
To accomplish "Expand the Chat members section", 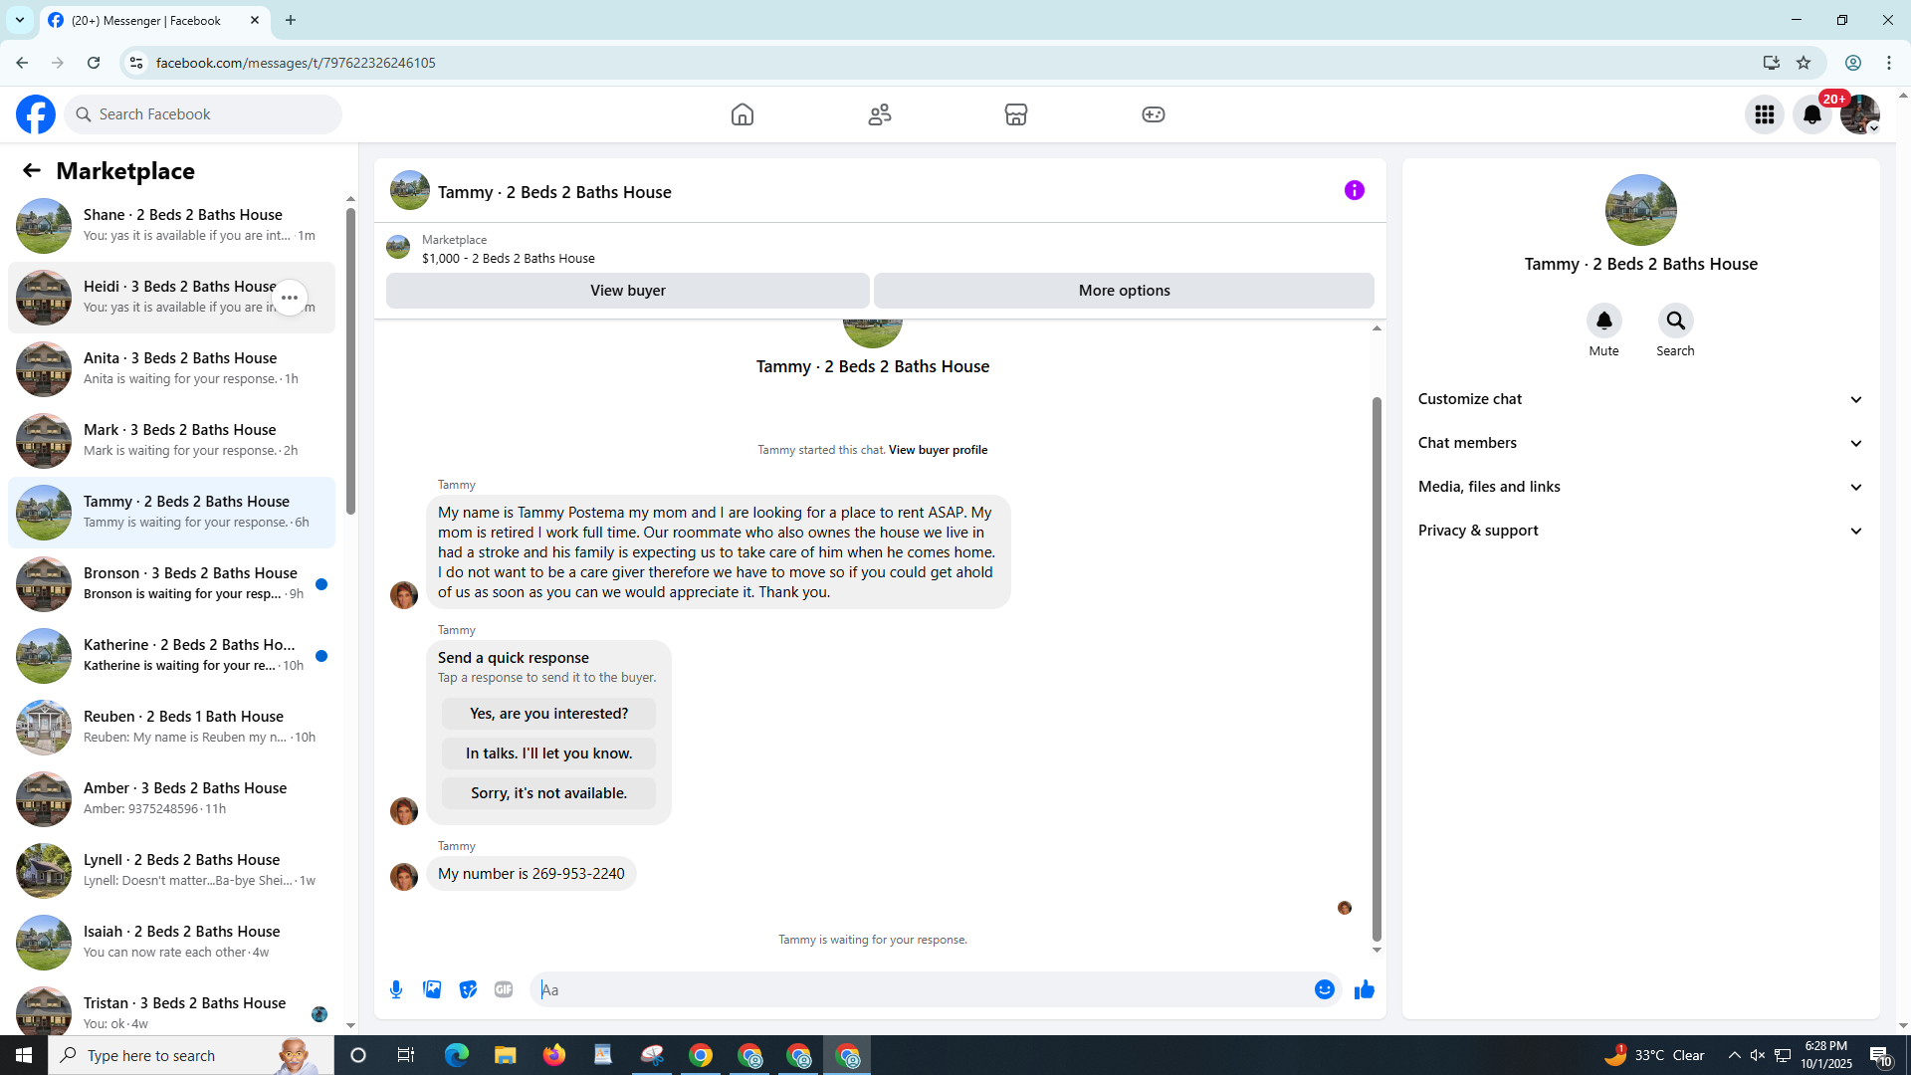I will click(x=1640, y=443).
